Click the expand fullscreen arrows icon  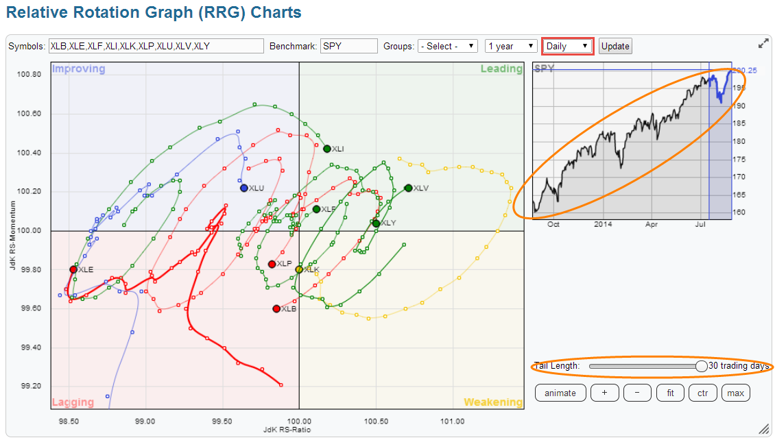click(x=763, y=43)
